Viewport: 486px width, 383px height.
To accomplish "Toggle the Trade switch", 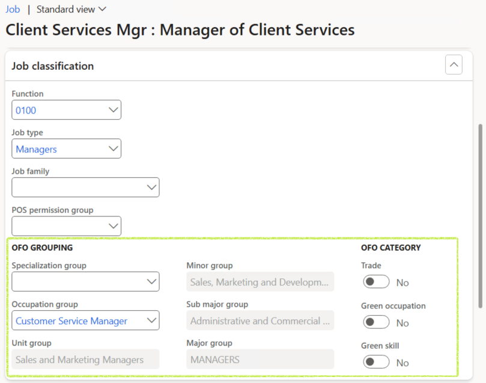I will click(x=376, y=281).
